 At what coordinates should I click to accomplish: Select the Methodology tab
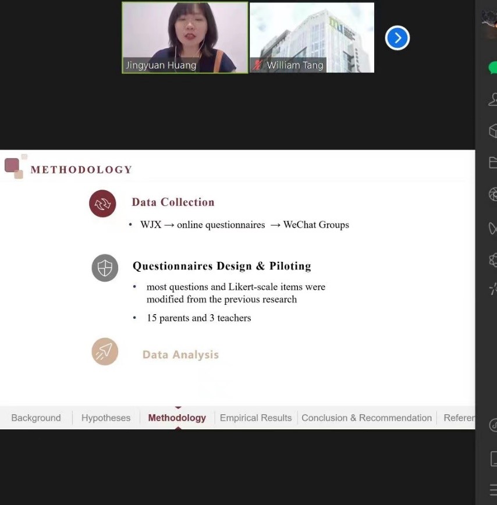pyautogui.click(x=177, y=418)
